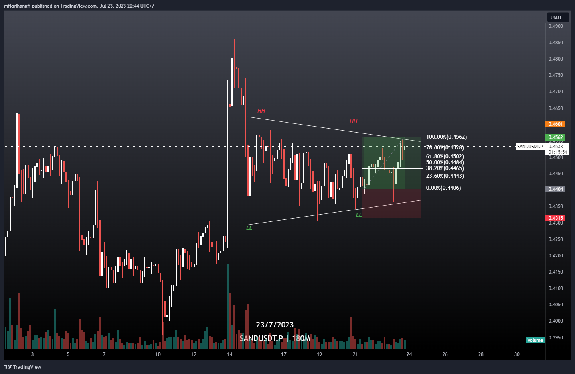
Task: Click the 0.00%(0.4406) Fibonacci level label
Action: (x=443, y=188)
